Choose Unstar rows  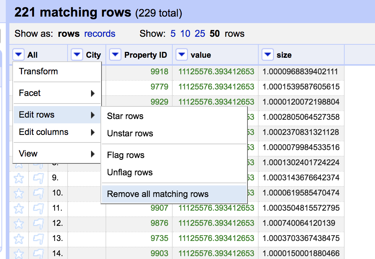coord(174,133)
